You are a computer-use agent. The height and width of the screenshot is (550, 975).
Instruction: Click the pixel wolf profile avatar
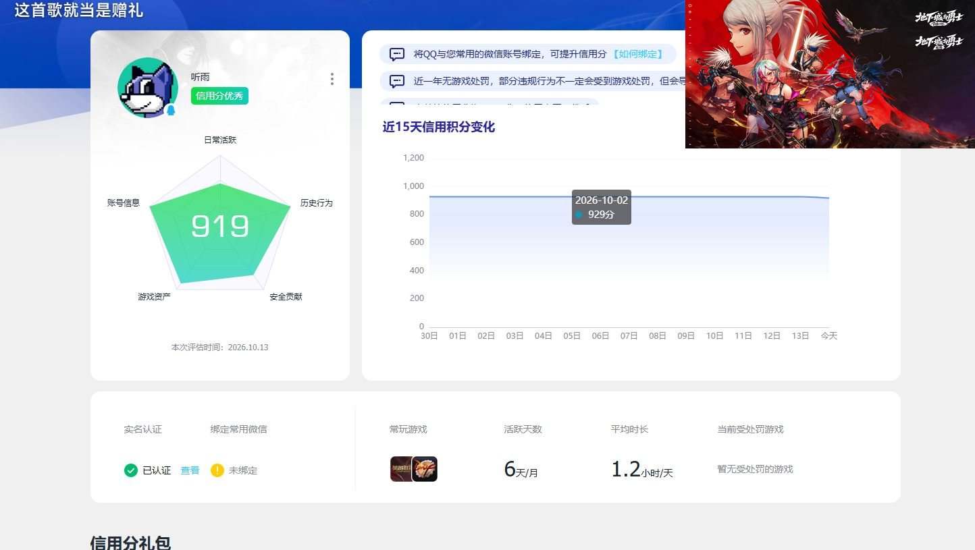click(148, 87)
